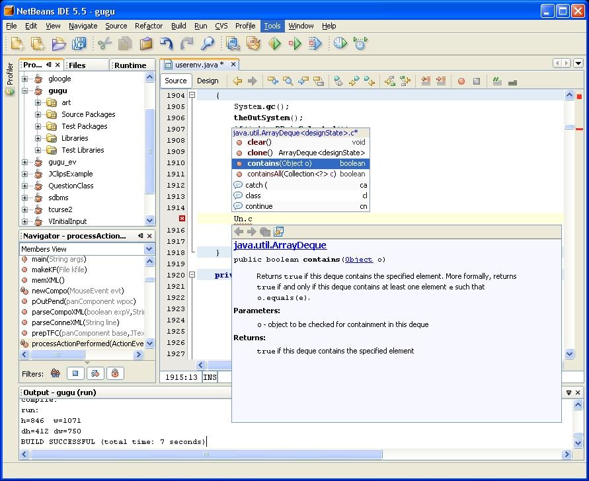Toggle bookmark icon in editor toolbar
589x481 pixels.
pyautogui.click(x=338, y=81)
